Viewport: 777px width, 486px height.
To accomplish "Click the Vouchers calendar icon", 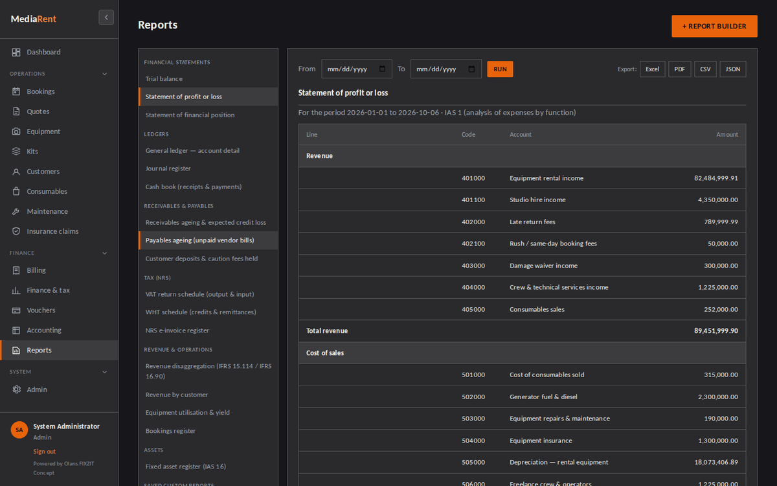I will coord(16,310).
